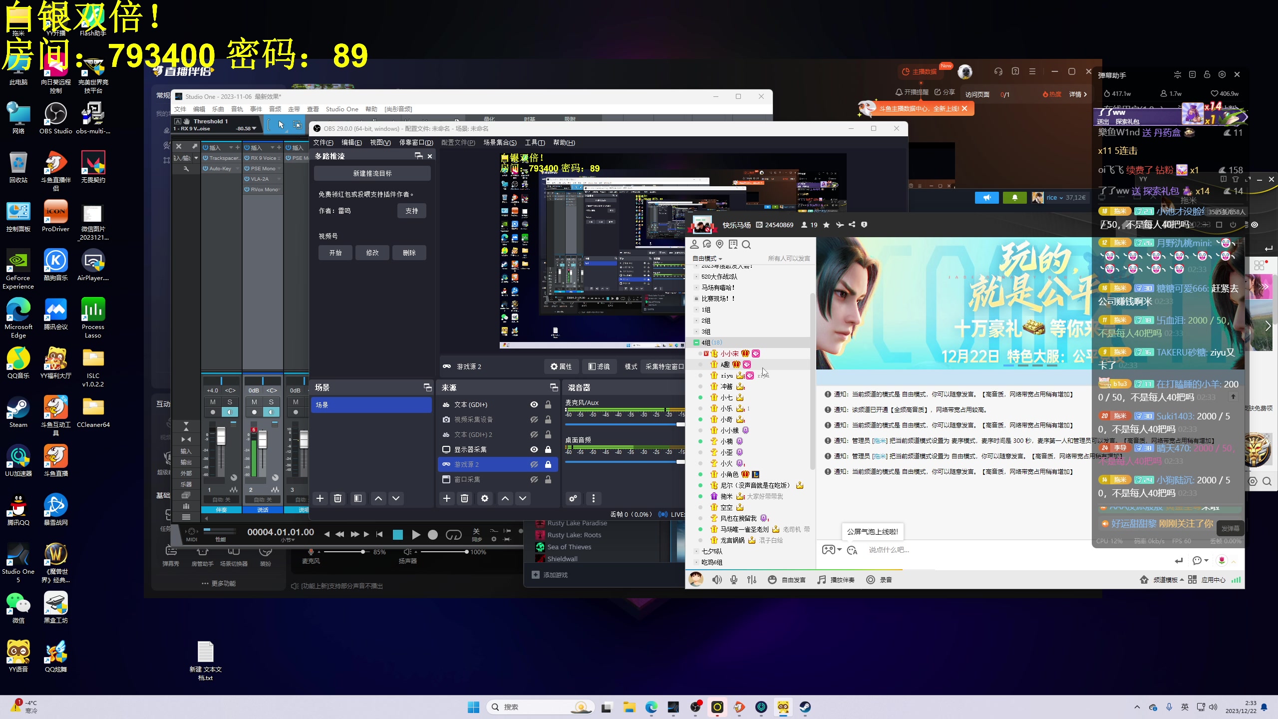Open YY audio mixer settings icon
The height and width of the screenshot is (719, 1278).
click(x=752, y=580)
